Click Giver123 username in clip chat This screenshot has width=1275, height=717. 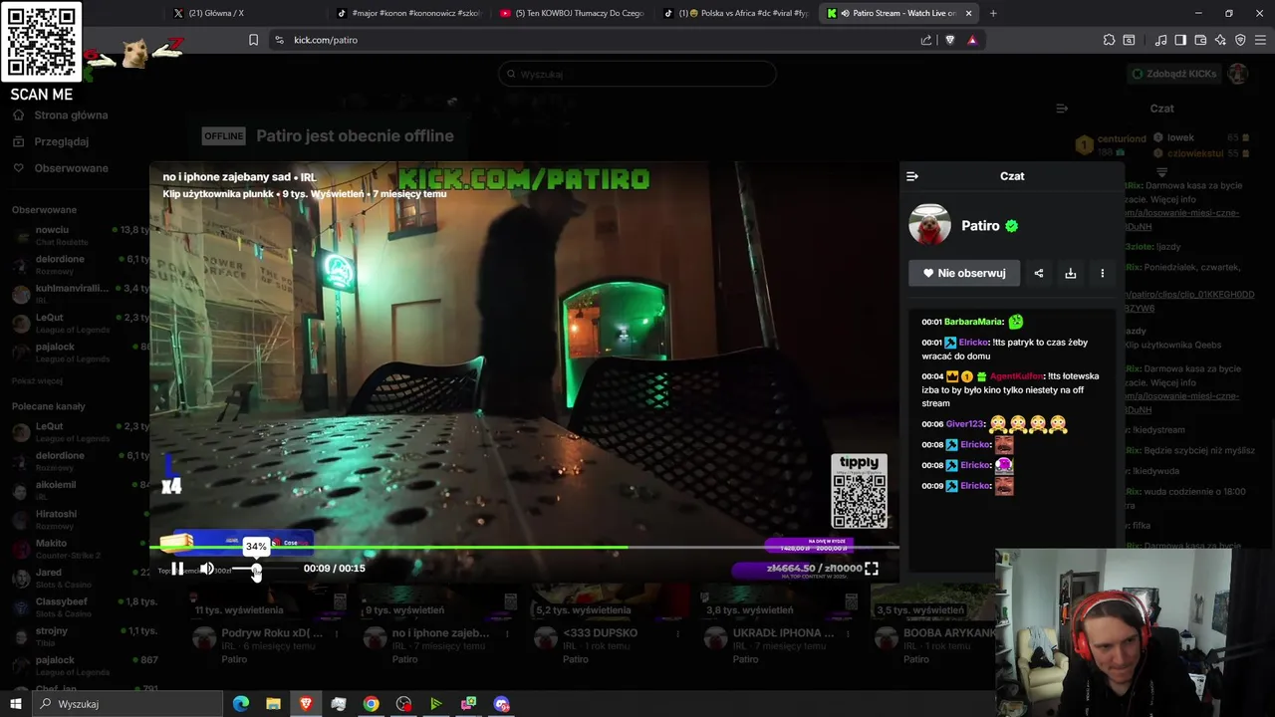tap(964, 424)
